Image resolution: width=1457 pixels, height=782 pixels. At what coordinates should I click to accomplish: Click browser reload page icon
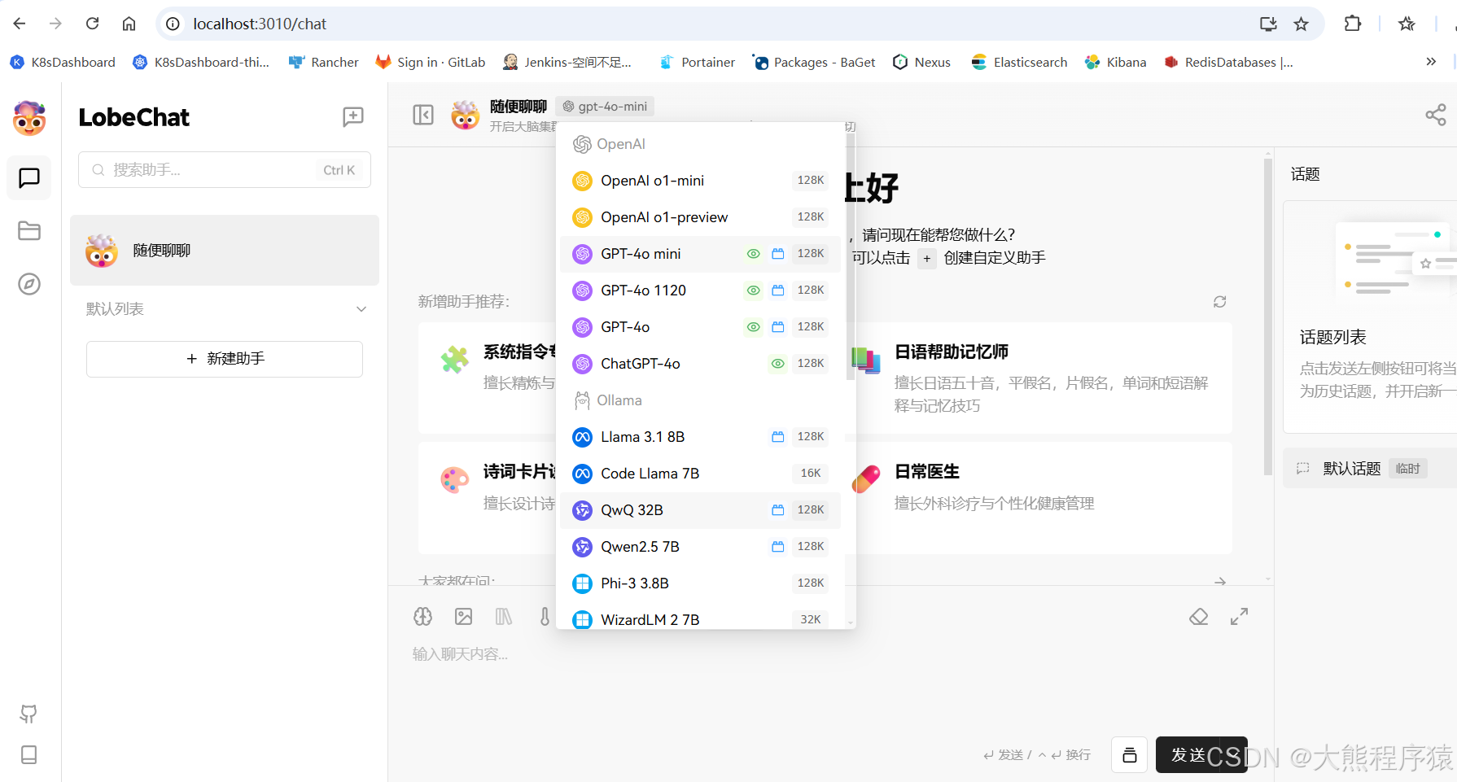(93, 24)
